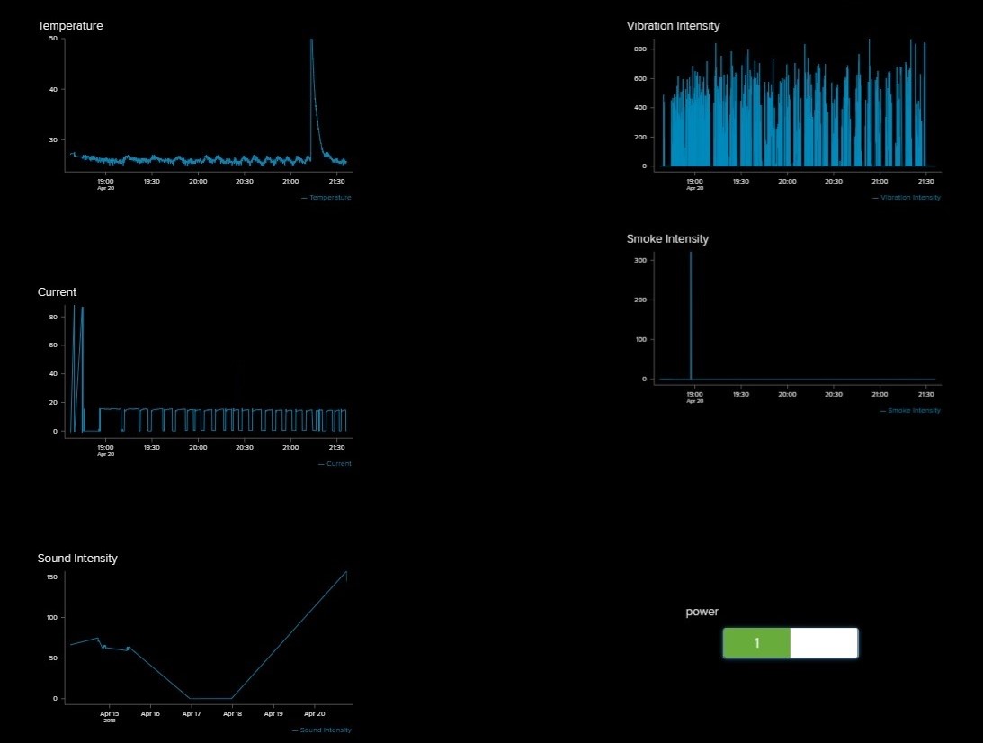Click the 800 value on Vibration y-axis
The width and height of the screenshot is (983, 743).
point(640,49)
